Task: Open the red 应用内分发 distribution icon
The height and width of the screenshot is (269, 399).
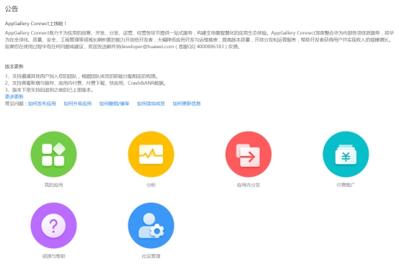Action: pos(248,154)
